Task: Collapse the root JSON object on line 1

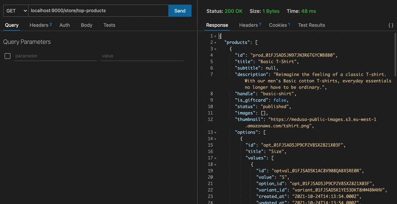Action: [x=215, y=36]
